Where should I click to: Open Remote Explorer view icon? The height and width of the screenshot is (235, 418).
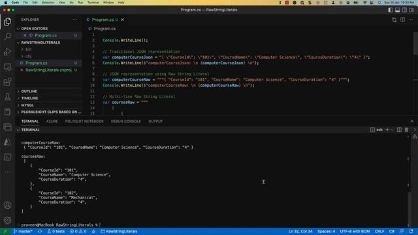(x=7, y=67)
